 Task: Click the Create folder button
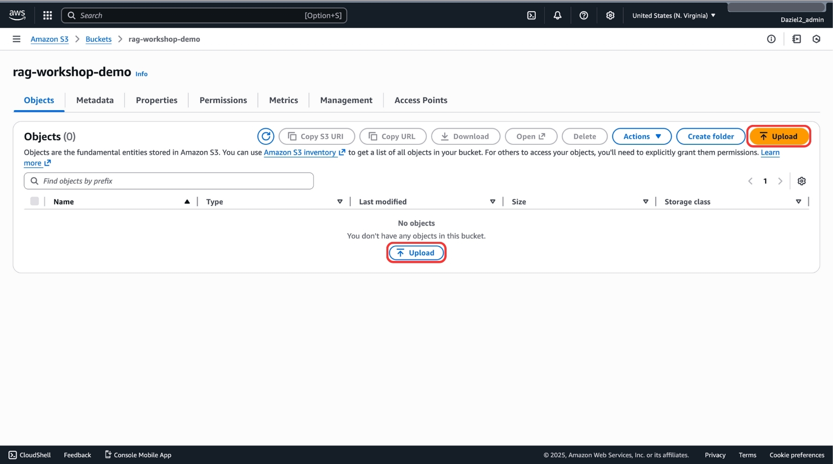pyautogui.click(x=710, y=136)
